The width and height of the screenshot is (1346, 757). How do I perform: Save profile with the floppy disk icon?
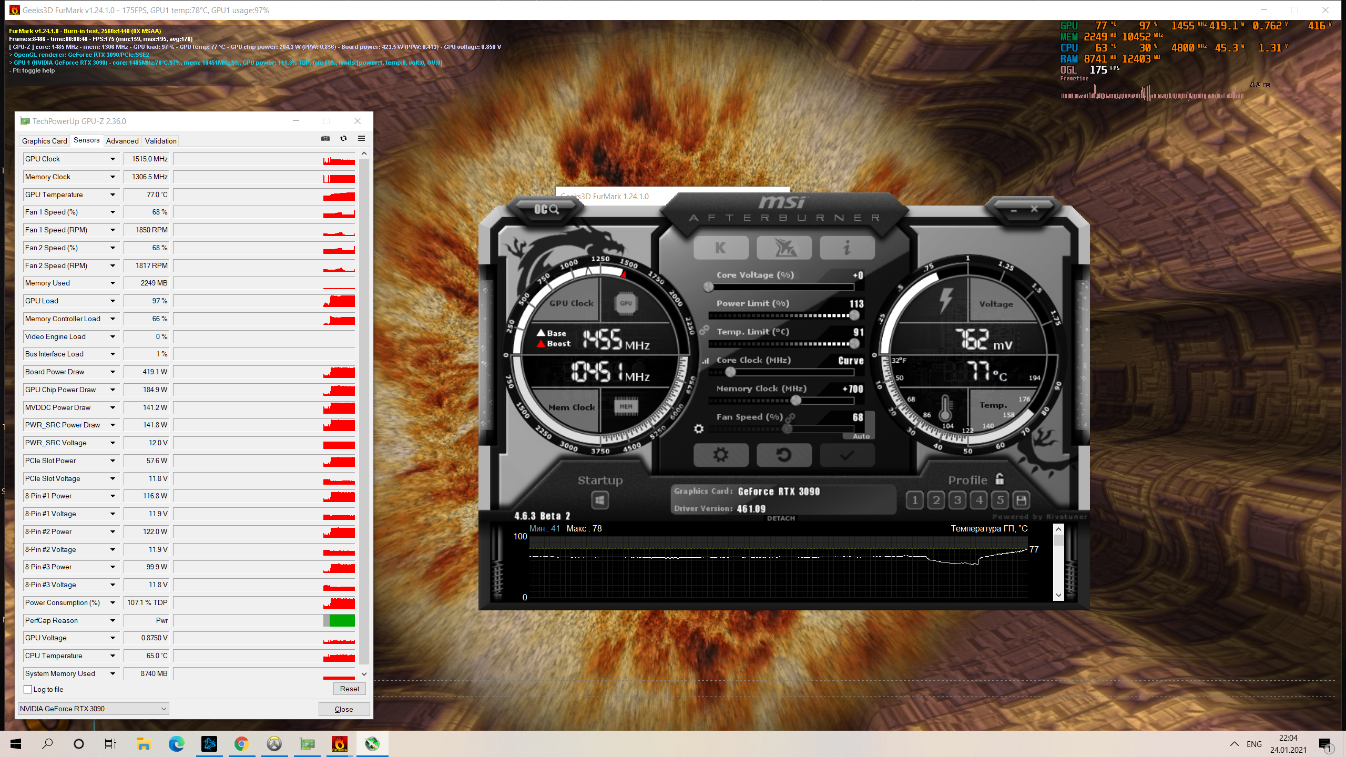point(1021,500)
